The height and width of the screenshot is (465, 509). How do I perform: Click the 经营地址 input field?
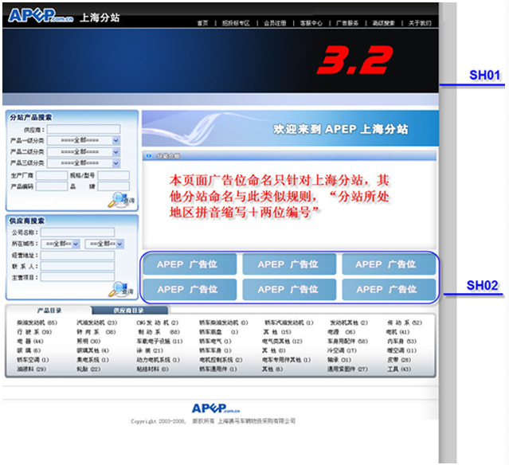tap(77, 256)
